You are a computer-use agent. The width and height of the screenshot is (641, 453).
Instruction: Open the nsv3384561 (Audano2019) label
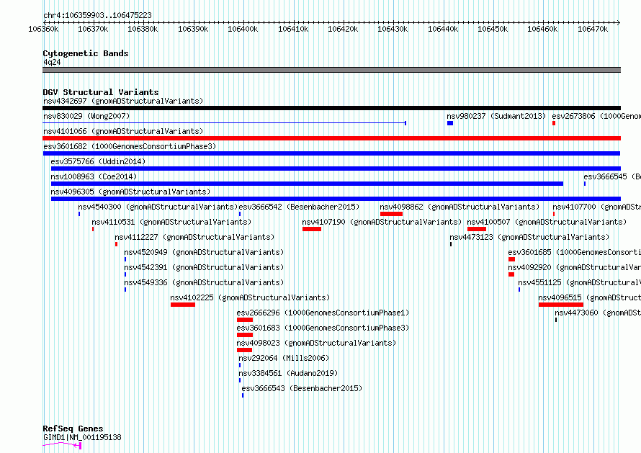288,373
